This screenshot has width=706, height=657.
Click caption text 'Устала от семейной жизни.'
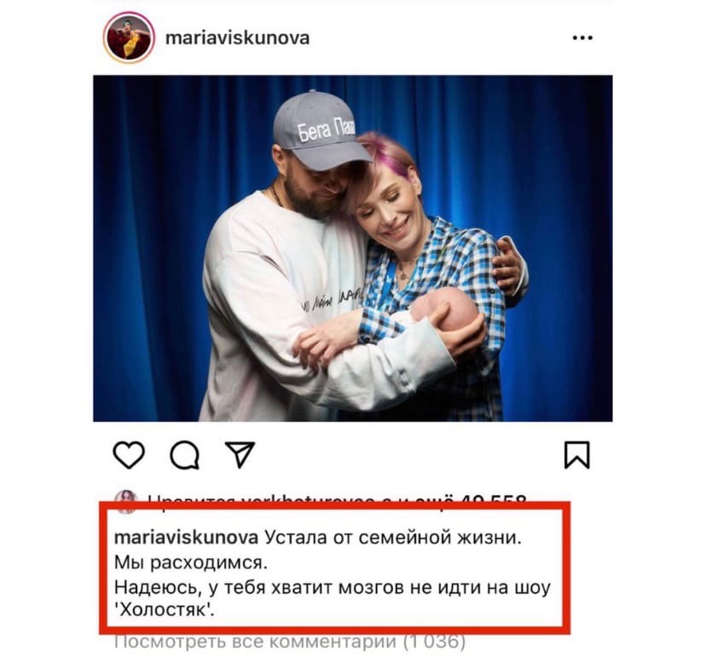click(392, 538)
